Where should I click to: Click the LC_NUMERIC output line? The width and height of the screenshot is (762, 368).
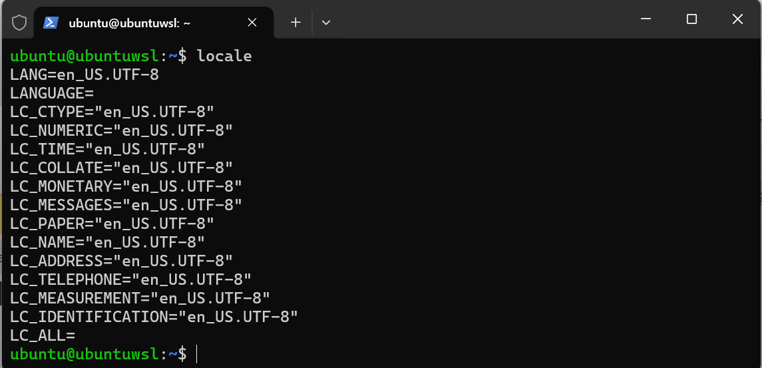(122, 130)
